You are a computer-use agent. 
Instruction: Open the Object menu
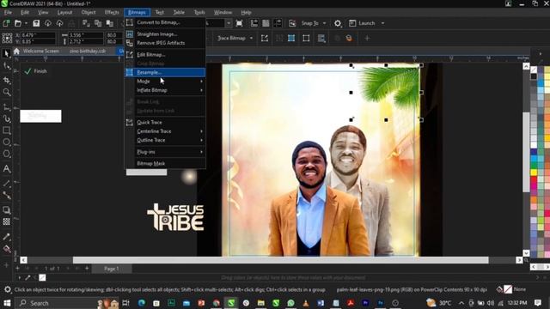pyautogui.click(x=89, y=12)
